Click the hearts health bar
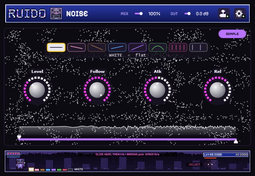The height and width of the screenshot is (176, 255). click(13, 154)
